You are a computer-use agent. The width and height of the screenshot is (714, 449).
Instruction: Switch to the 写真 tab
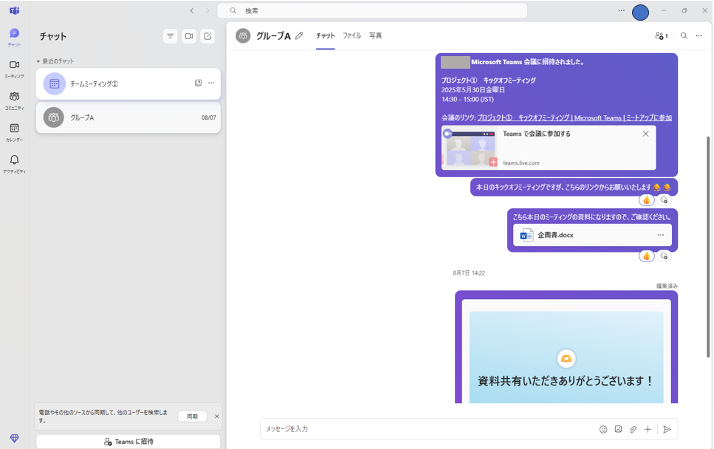tap(375, 35)
